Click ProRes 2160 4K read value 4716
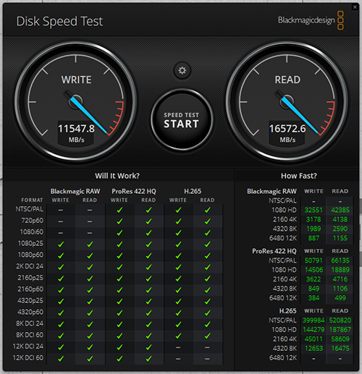Viewport: 362px width, 374px height. point(340,279)
